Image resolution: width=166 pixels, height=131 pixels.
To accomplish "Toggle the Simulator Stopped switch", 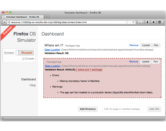I will (x=25, y=53).
